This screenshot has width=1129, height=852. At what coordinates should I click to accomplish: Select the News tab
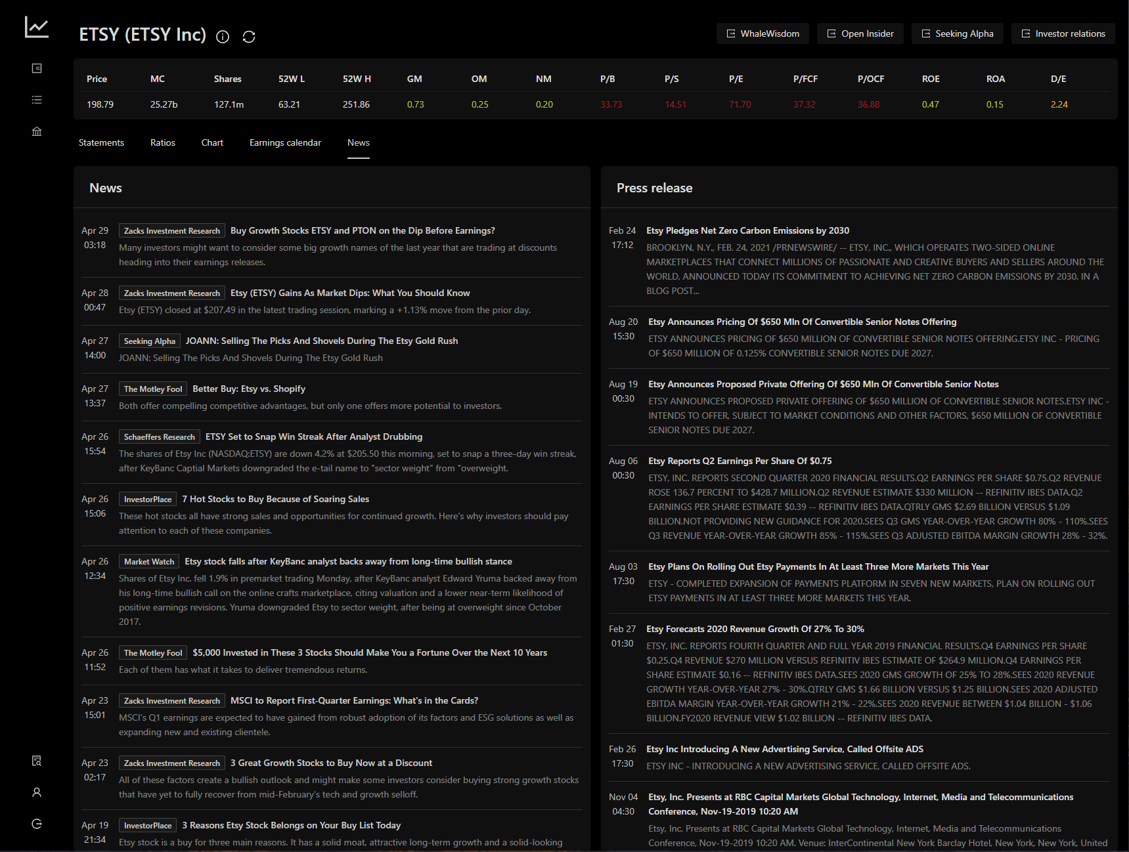[x=359, y=142]
